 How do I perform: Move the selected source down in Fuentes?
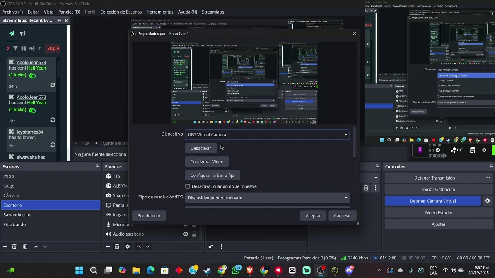coord(148,246)
